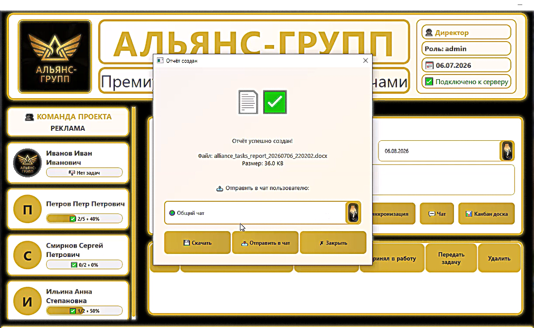Click the Чат button in main window

437,214
